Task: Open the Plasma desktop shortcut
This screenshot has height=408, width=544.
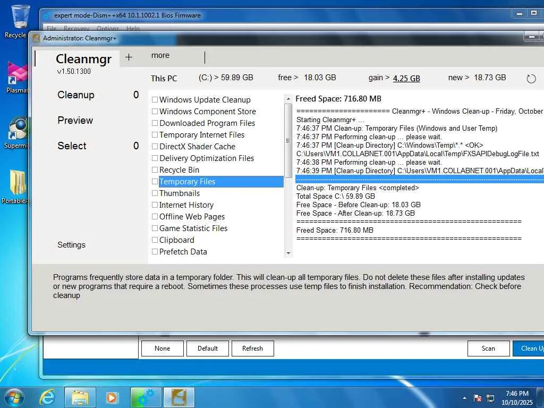Action: (16, 77)
